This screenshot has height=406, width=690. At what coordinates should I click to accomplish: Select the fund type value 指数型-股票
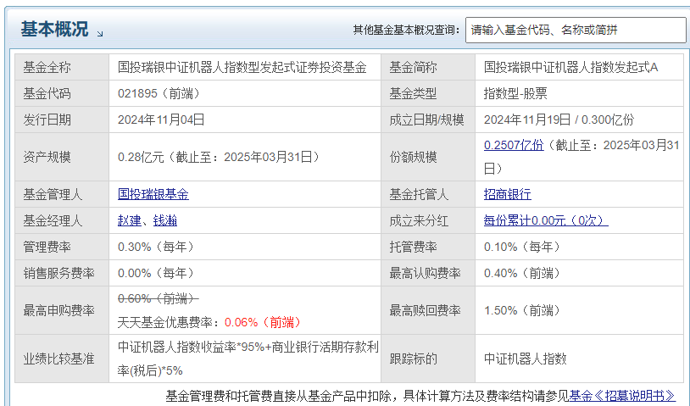point(515,93)
